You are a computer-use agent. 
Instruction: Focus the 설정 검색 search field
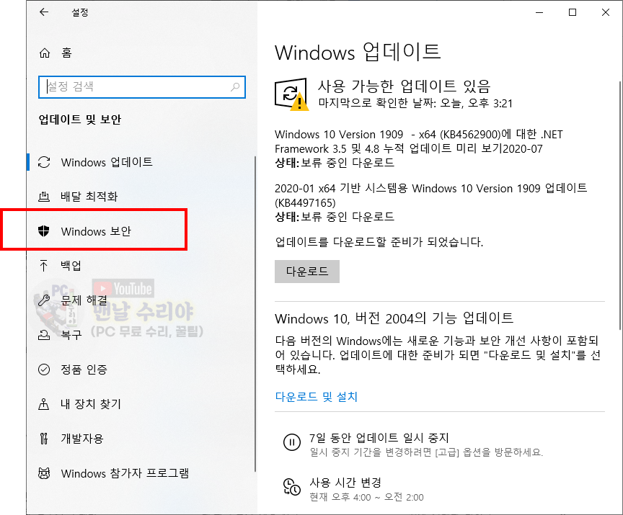[x=142, y=87]
